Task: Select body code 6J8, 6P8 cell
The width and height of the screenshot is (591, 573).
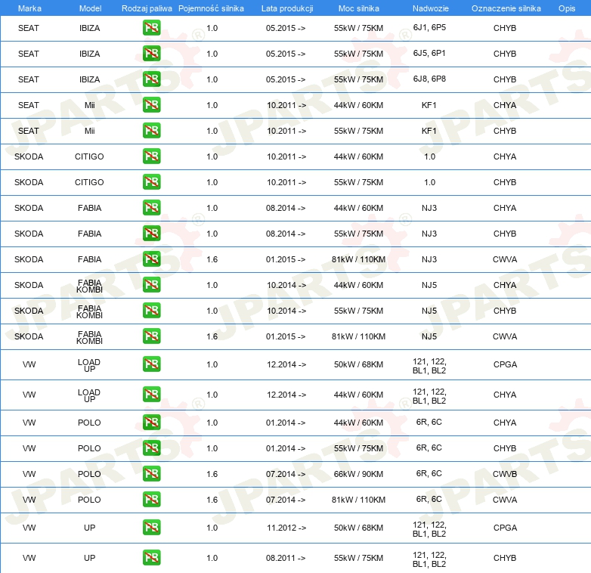Action: 429,79
